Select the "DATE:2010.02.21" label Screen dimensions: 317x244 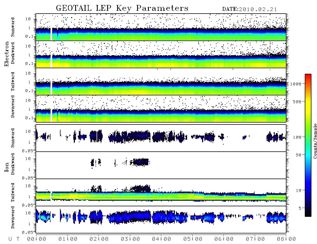pyautogui.click(x=249, y=9)
